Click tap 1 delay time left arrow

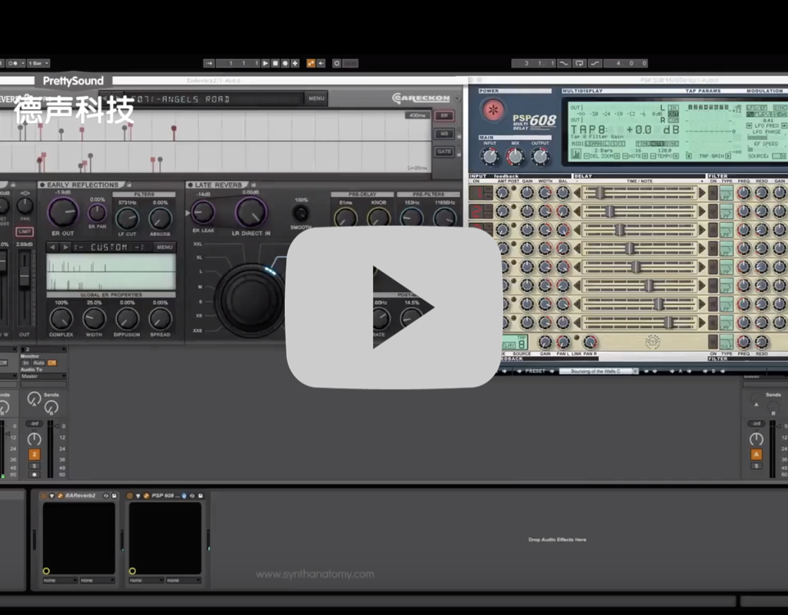[x=577, y=193]
